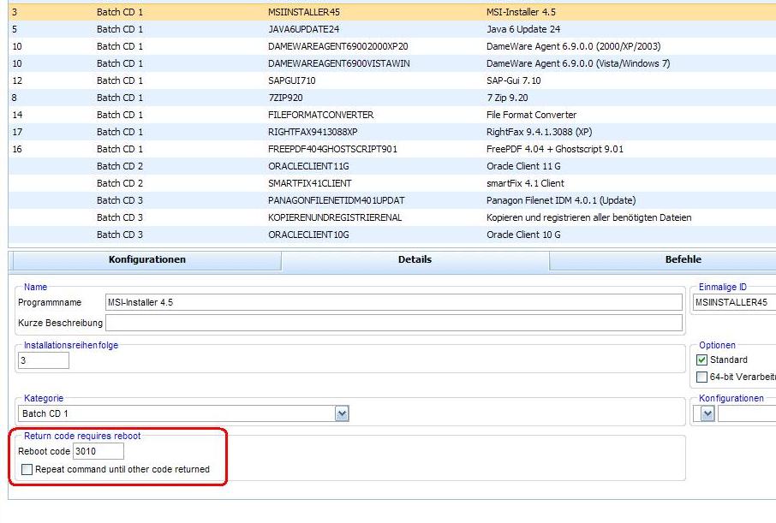Select the FREEPDF404GHOSTSCRIPT901 row
Screen dimensions: 776x523
[x=392, y=149]
